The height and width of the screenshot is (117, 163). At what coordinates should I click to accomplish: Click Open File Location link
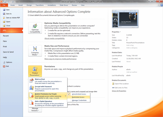pos(122,84)
